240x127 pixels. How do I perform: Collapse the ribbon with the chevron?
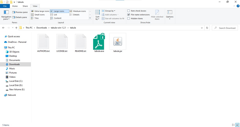coord(234,6)
